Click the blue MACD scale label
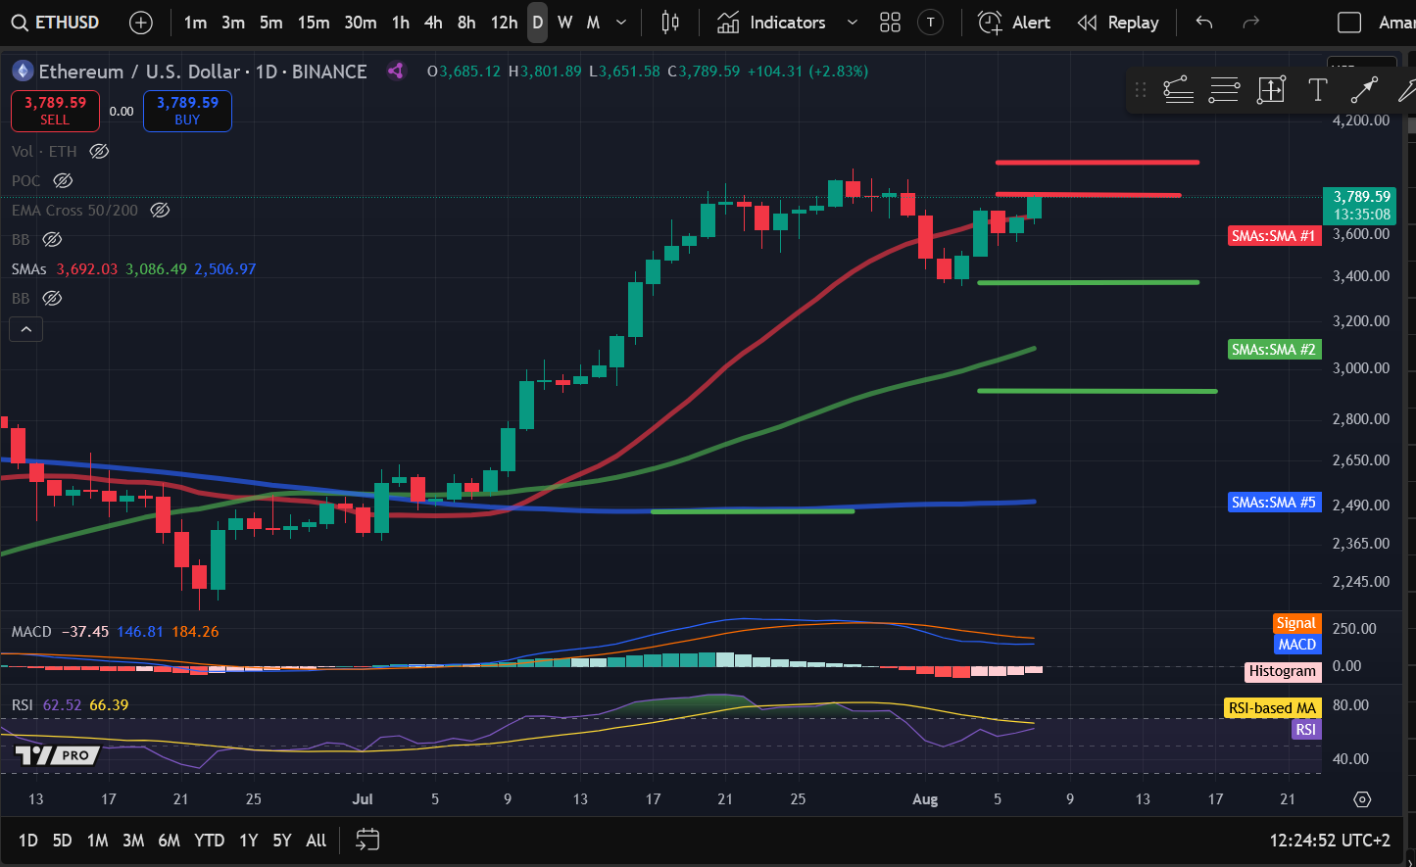The height and width of the screenshot is (867, 1416). [1296, 644]
